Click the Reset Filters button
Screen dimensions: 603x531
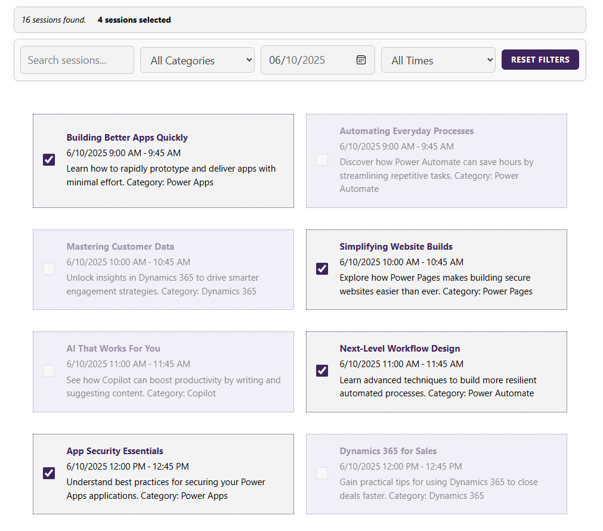(540, 60)
